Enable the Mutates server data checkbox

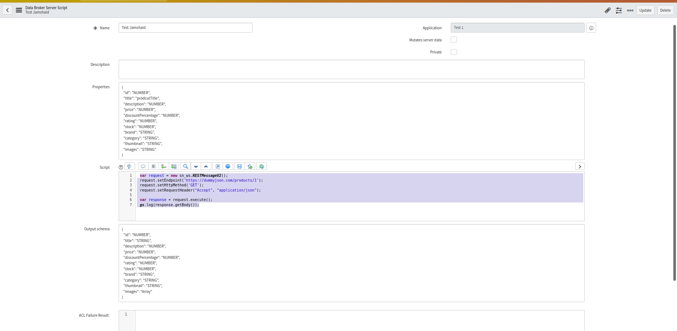454,40
